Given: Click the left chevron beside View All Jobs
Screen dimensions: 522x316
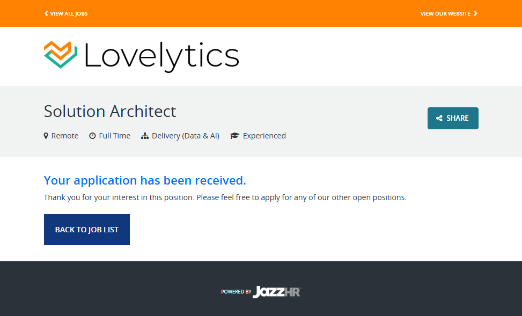Looking at the screenshot, I should pyautogui.click(x=46, y=13).
